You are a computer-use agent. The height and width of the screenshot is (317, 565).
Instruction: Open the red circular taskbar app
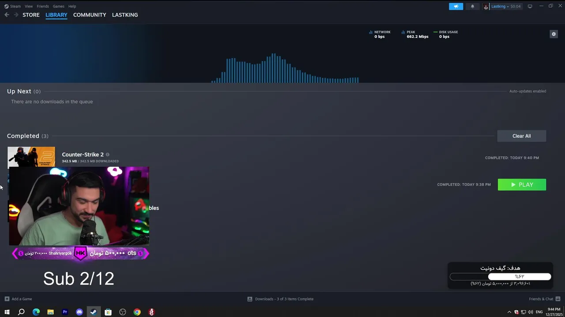pyautogui.click(x=151, y=312)
